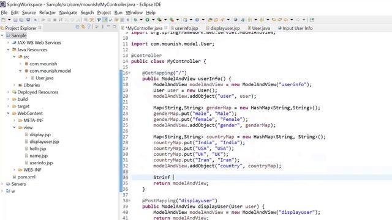Open the File menu

coord(4,12)
